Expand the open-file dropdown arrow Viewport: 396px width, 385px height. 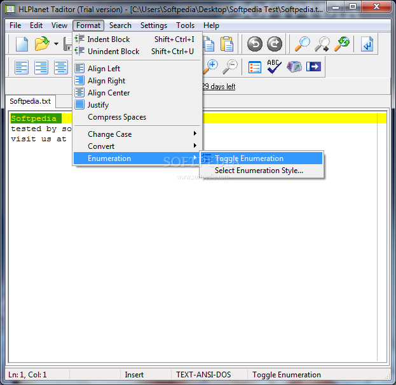[56, 44]
